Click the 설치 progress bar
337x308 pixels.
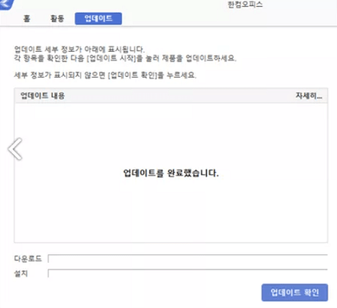[188, 273]
